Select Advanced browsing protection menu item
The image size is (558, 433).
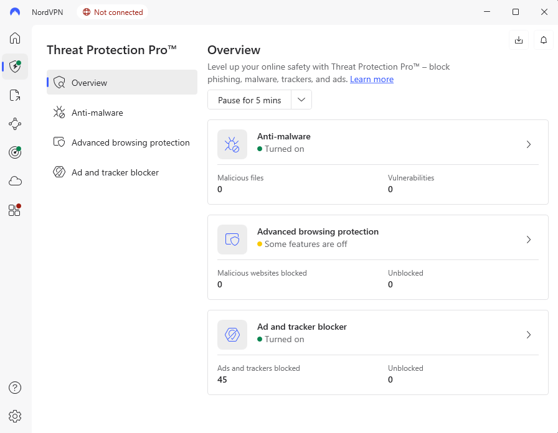(130, 142)
